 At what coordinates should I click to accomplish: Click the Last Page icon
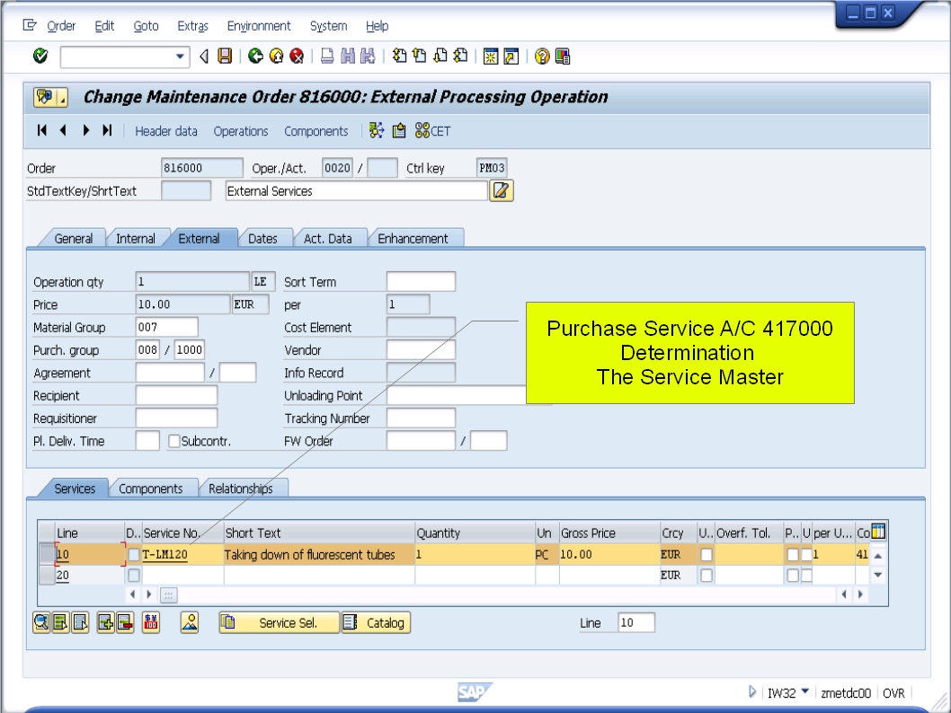461,57
